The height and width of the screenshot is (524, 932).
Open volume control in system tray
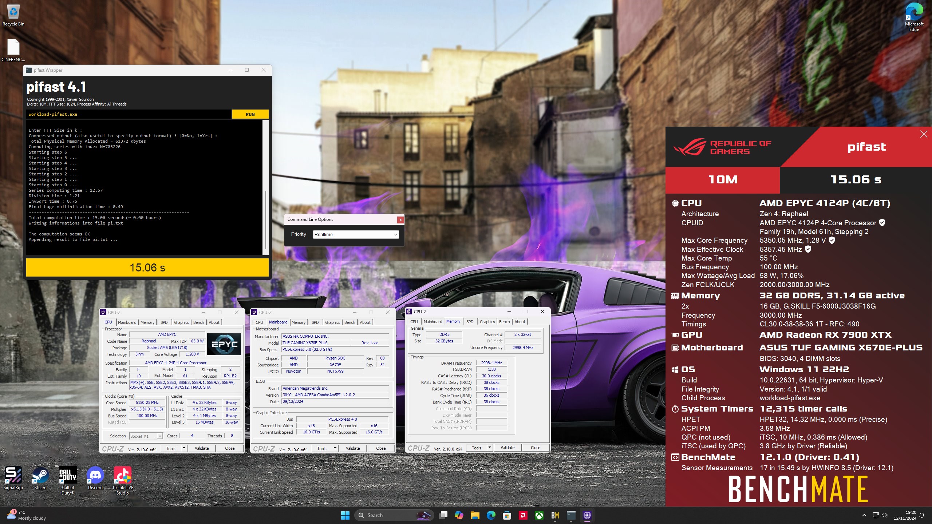click(884, 515)
